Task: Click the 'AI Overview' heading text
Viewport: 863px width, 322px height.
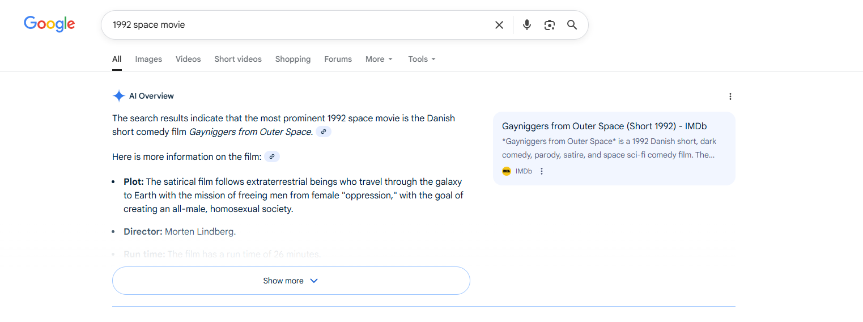Action: coord(151,96)
